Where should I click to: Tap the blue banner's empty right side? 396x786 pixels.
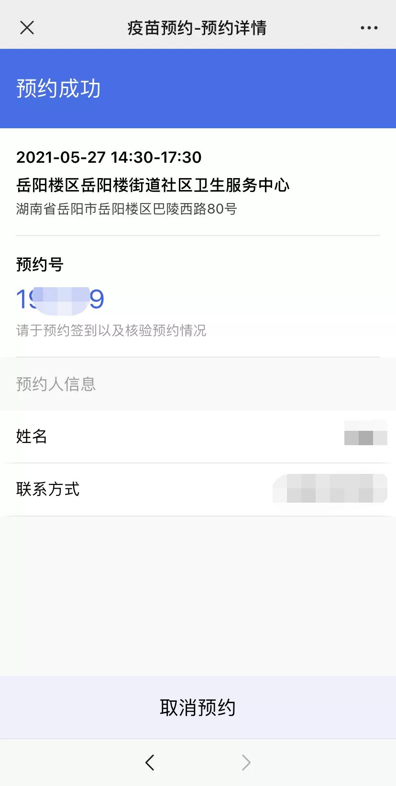[287, 89]
